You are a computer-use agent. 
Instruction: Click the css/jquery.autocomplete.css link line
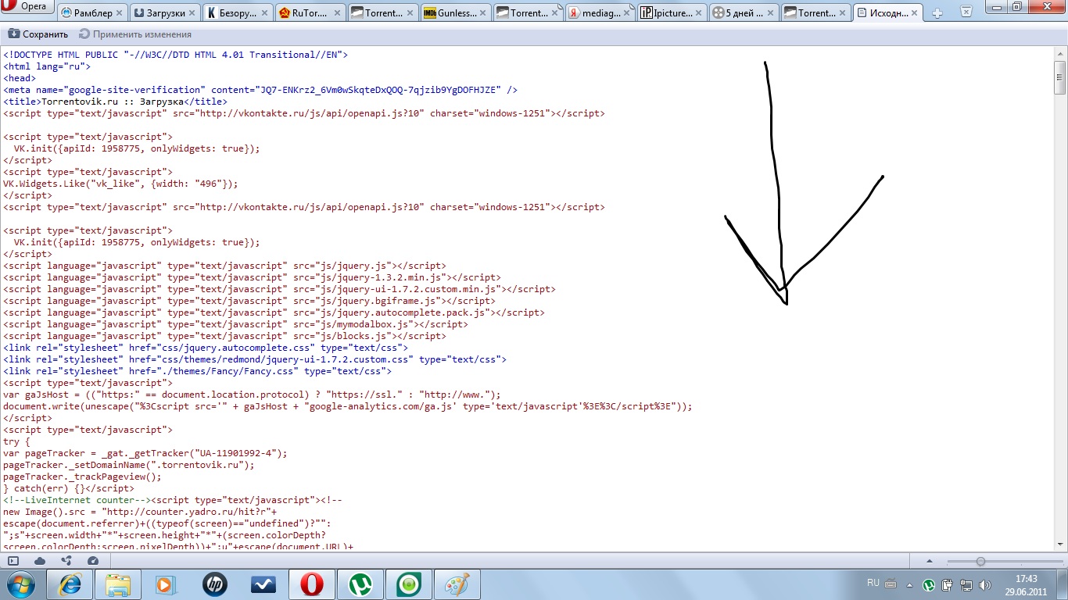206,348
